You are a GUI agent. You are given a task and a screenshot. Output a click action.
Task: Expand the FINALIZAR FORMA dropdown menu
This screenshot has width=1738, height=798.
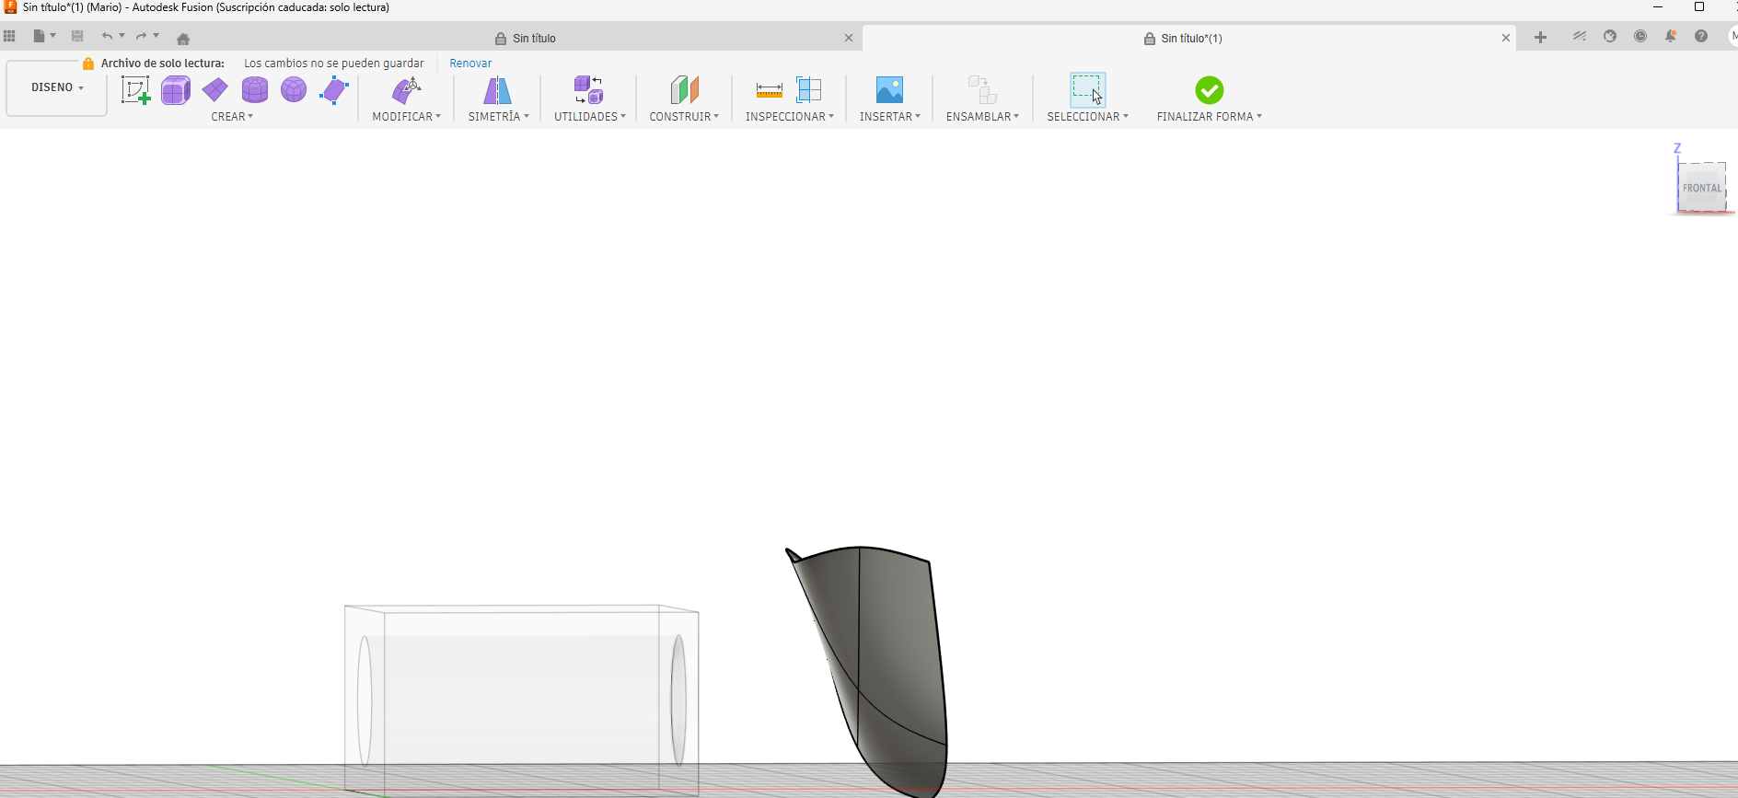pyautogui.click(x=1210, y=117)
